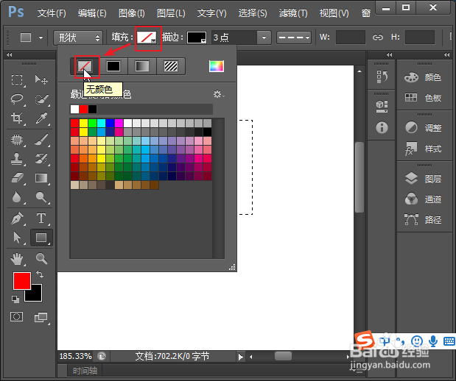Open the History panel icon

[x=382, y=76]
